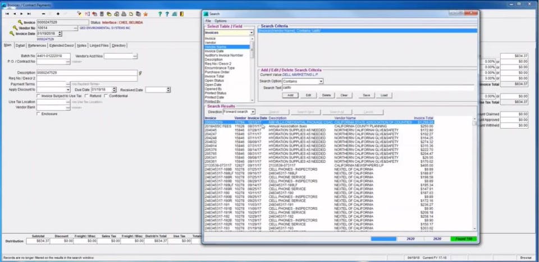Switch to the Linked Files tab

point(99,45)
